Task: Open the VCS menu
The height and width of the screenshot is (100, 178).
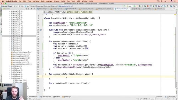Action: 78,1
